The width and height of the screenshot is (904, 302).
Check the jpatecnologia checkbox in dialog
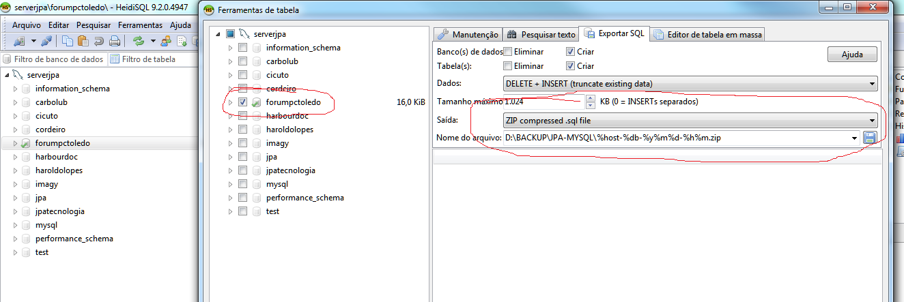[242, 170]
